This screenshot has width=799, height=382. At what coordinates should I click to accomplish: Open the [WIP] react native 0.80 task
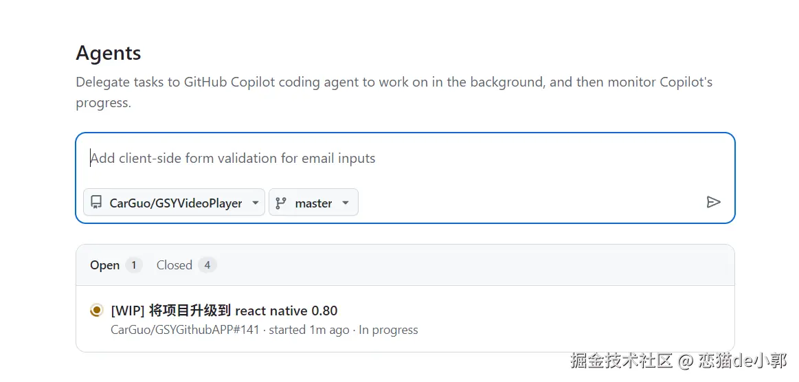click(x=224, y=311)
